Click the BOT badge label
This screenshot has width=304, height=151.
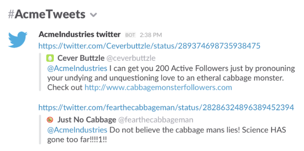tap(130, 35)
